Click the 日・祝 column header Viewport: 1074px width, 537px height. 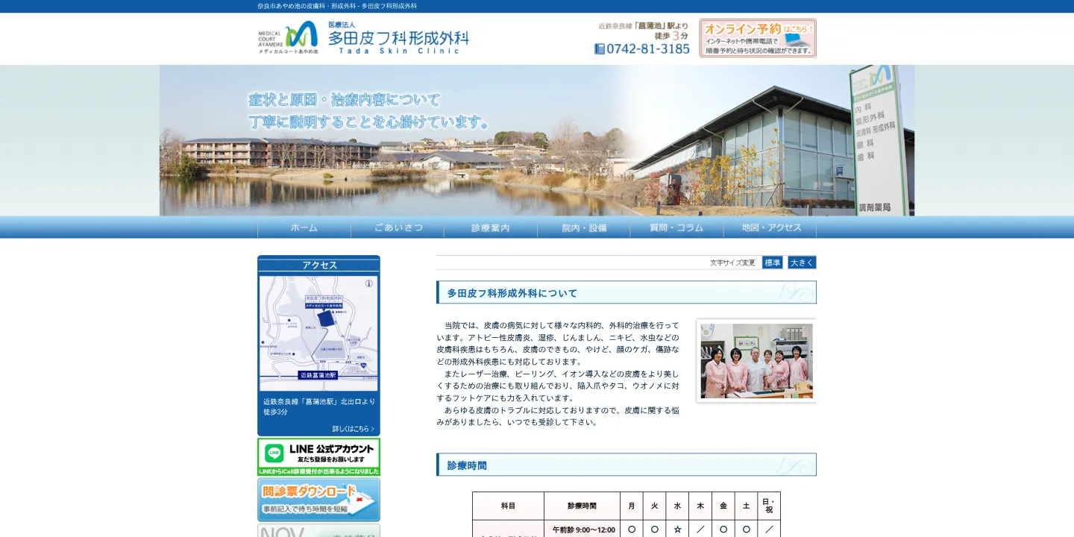click(769, 506)
